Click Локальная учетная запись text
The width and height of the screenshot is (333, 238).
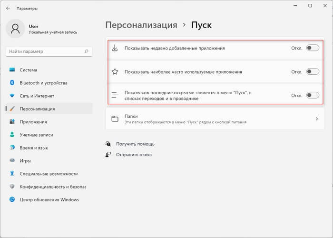pyautogui.click(x=53, y=32)
